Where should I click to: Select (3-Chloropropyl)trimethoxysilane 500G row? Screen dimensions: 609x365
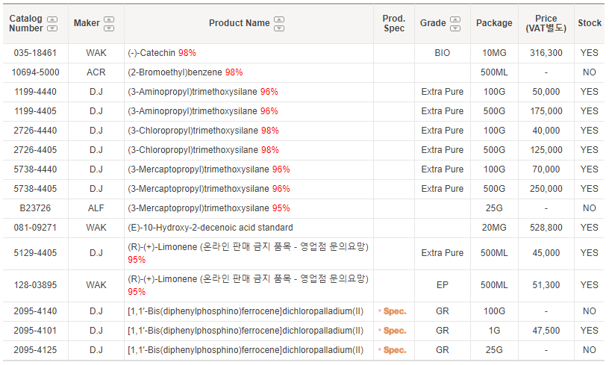[304, 150]
